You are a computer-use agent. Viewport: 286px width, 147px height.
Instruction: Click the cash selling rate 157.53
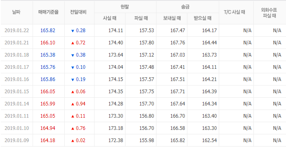147,31
